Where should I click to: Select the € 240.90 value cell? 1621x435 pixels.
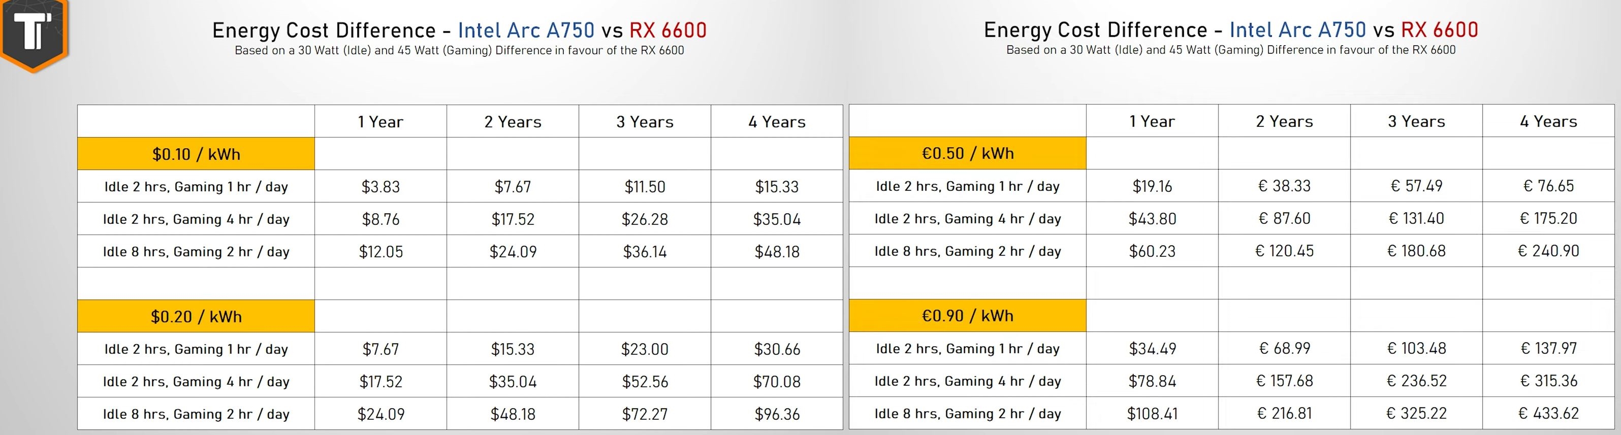tap(1548, 251)
